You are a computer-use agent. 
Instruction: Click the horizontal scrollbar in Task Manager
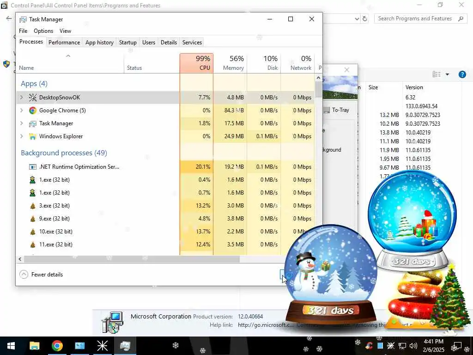point(132,259)
